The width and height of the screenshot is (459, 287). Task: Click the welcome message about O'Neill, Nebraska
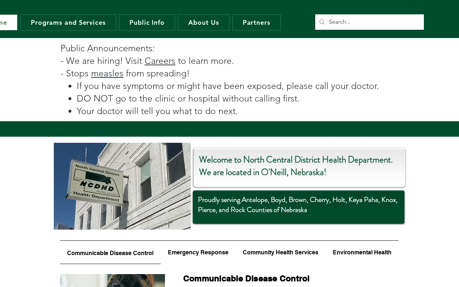296,166
